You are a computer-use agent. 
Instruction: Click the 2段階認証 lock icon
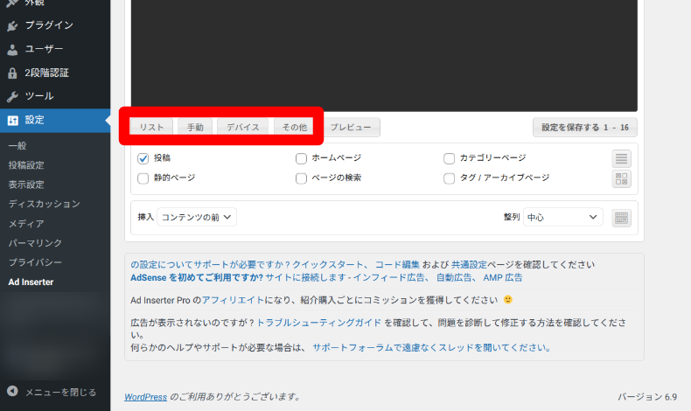point(13,73)
